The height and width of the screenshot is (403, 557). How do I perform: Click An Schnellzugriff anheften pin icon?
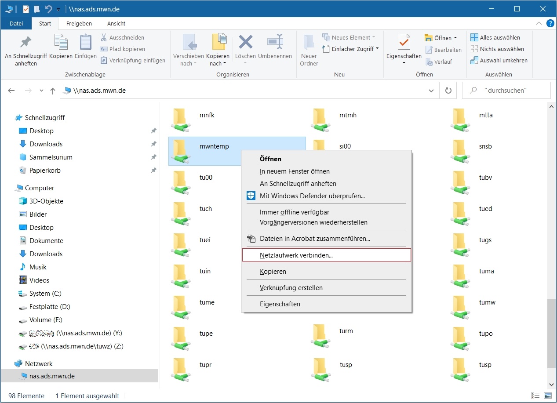pyautogui.click(x=26, y=43)
